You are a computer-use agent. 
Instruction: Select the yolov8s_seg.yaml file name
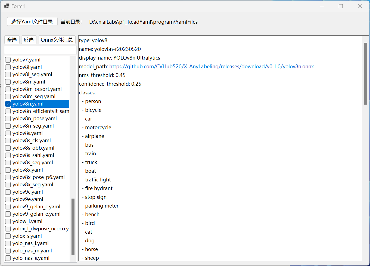click(x=33, y=163)
